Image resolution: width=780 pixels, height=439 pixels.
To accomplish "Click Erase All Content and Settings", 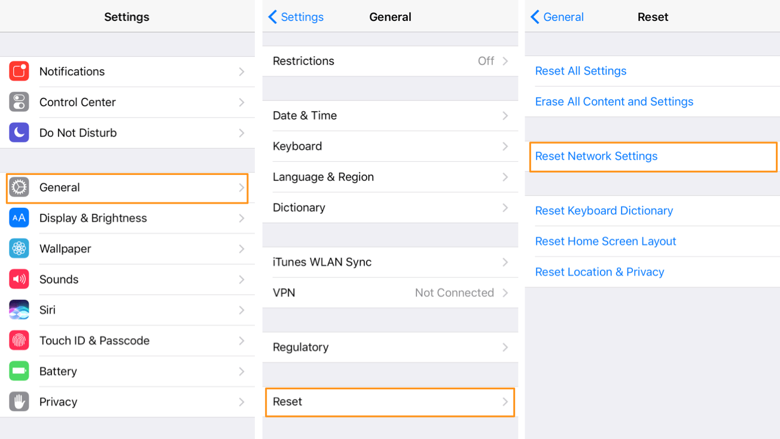I will tap(614, 102).
